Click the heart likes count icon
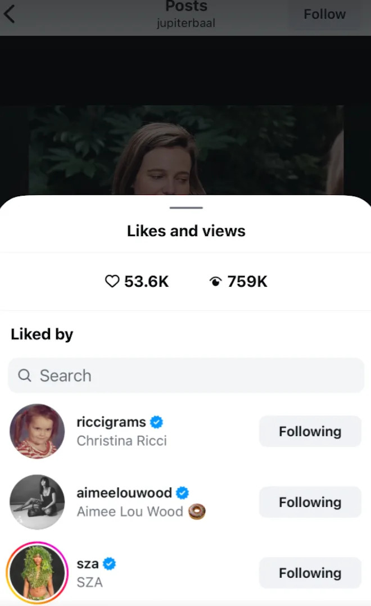This screenshot has height=606, width=371. pyautogui.click(x=112, y=281)
